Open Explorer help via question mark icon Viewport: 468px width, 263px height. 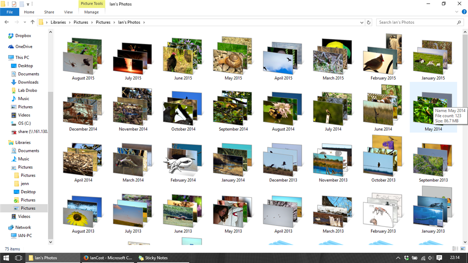[x=463, y=12]
